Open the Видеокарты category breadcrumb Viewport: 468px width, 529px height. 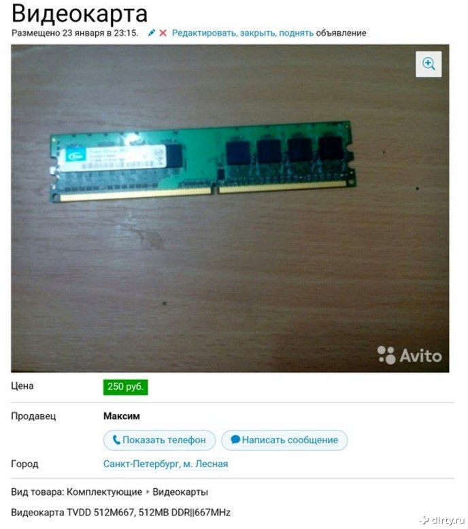pos(180,492)
